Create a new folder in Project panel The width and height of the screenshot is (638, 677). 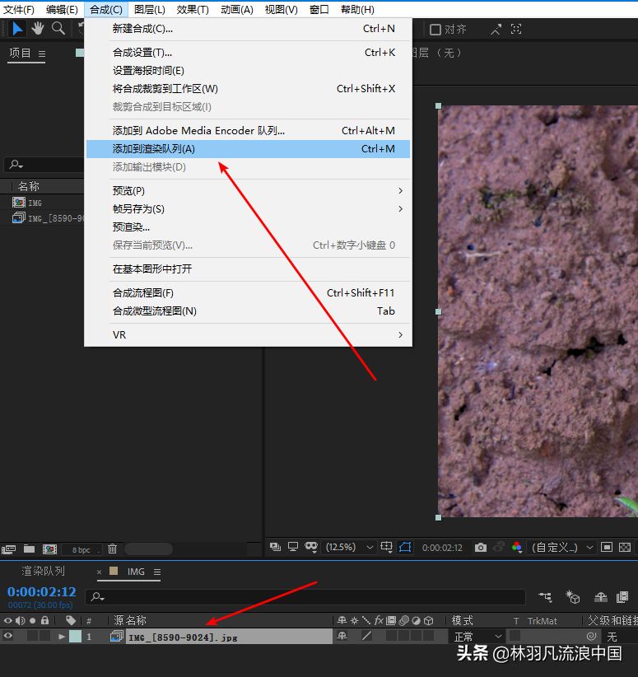pyautogui.click(x=29, y=549)
